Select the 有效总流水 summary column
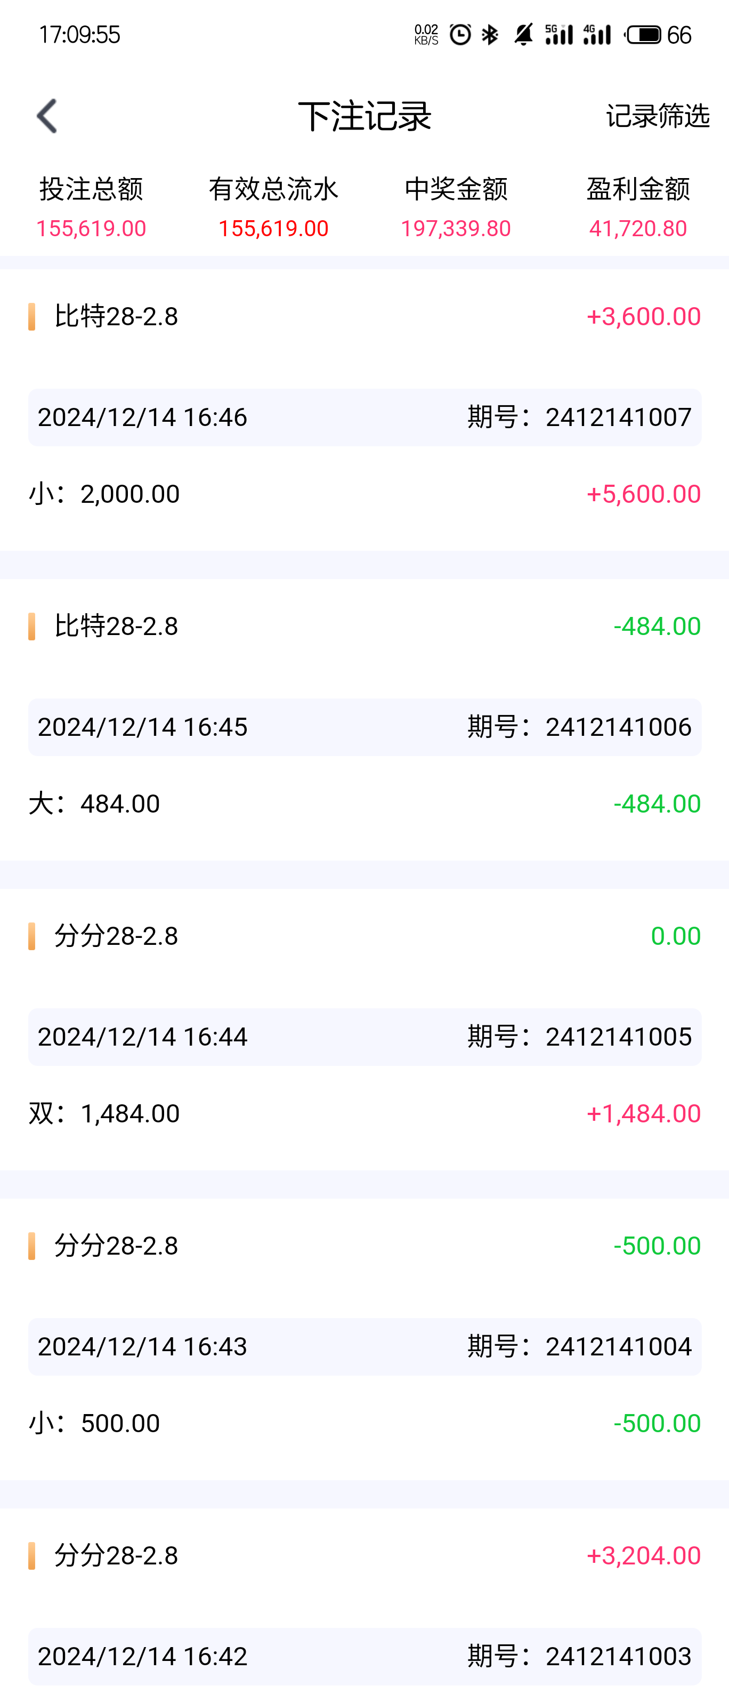This screenshot has width=729, height=1702. [273, 207]
